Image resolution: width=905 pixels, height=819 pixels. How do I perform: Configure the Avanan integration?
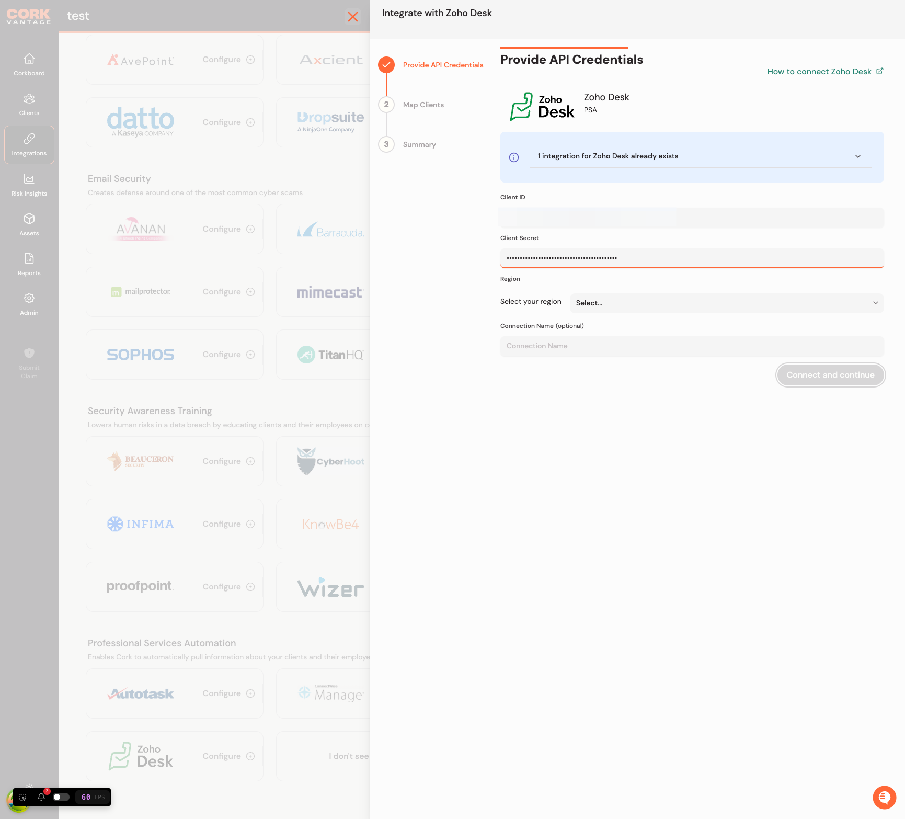pyautogui.click(x=229, y=229)
